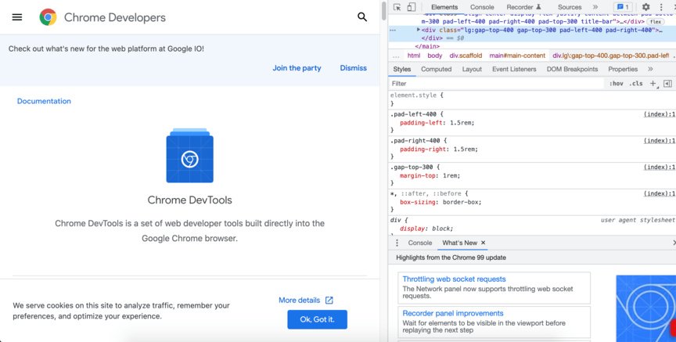
Task: Click body in the DOM breadcrumb
Action: click(x=435, y=56)
